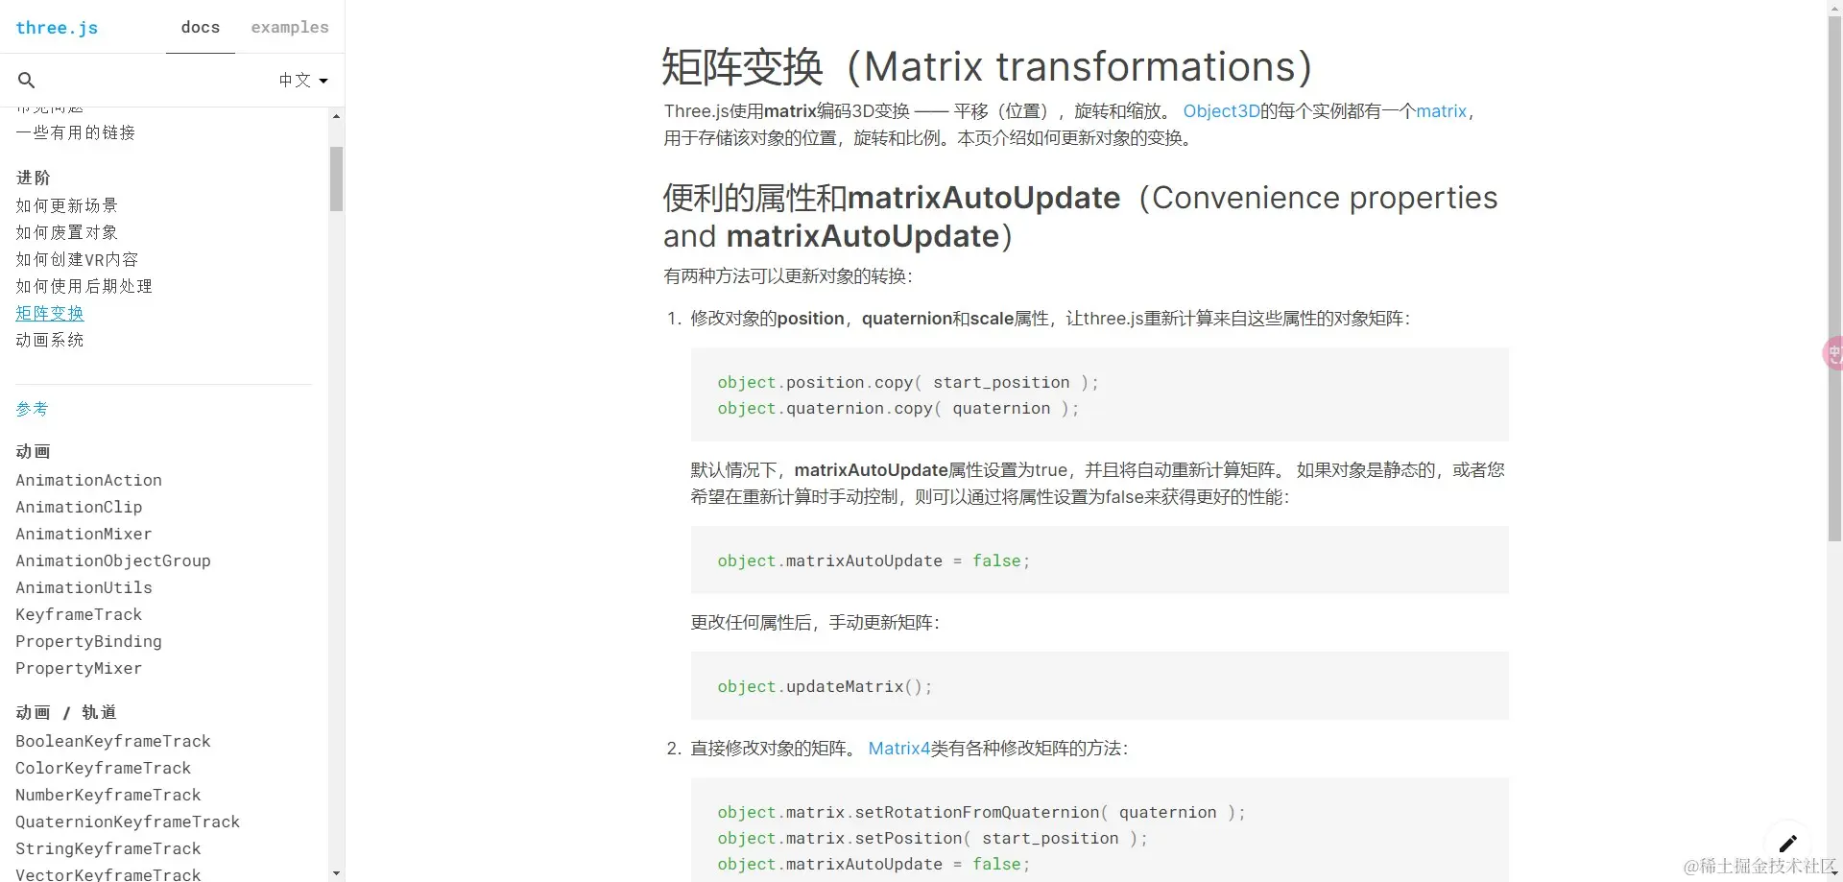Click the 有两种方法可以更新对象的转换 sentence
1843x882 pixels.
click(x=788, y=276)
